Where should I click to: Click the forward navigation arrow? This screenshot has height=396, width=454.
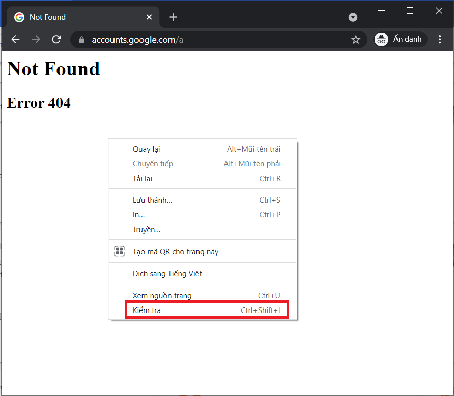36,39
